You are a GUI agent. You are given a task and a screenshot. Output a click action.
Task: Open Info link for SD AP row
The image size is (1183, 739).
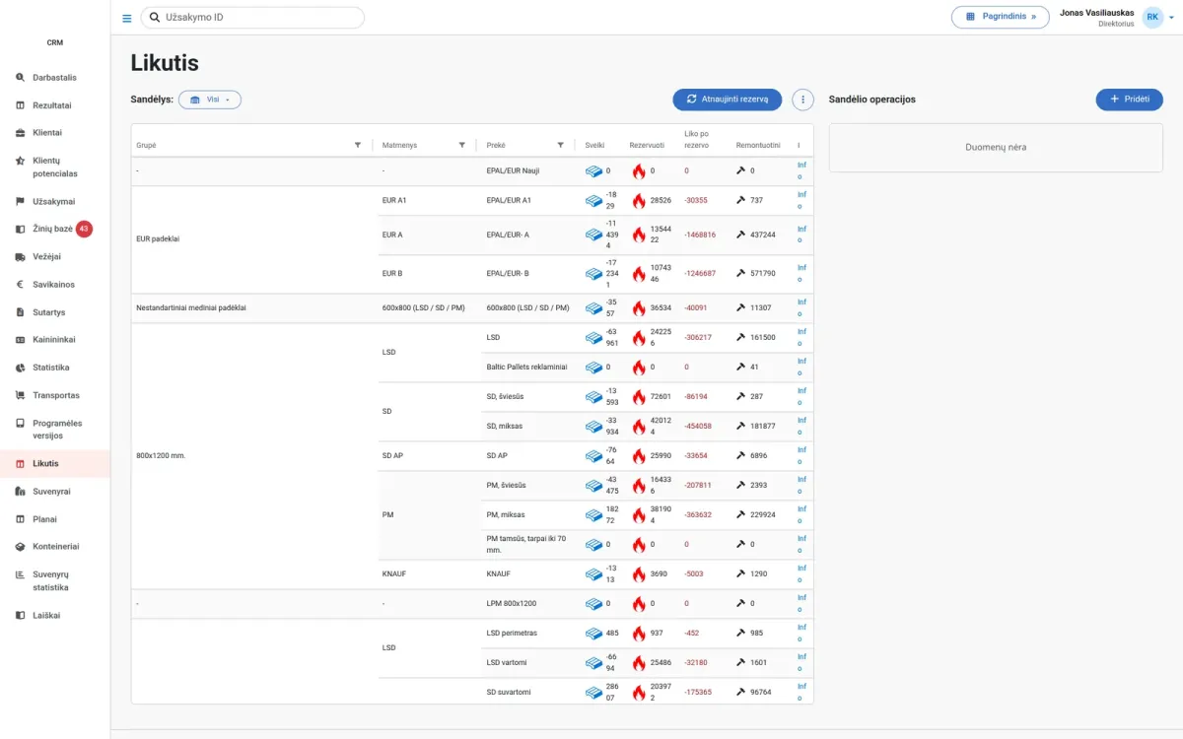[x=801, y=456]
